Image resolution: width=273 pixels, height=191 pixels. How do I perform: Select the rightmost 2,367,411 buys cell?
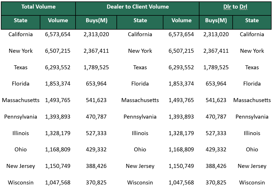click(216, 51)
